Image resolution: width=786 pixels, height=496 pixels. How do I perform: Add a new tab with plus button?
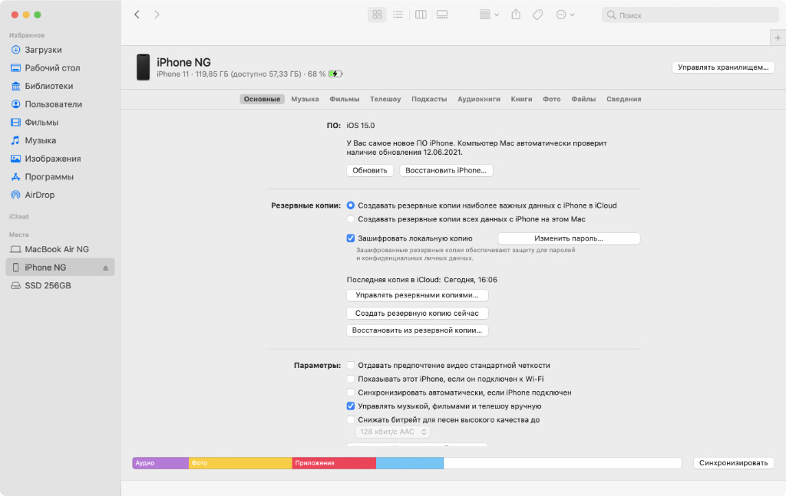click(778, 38)
